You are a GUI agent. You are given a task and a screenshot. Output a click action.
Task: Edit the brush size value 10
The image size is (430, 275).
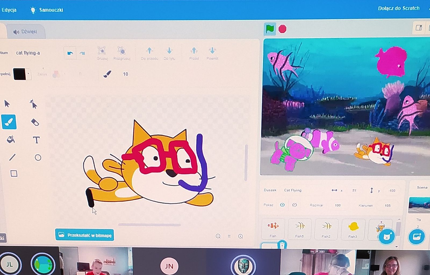coord(126,74)
